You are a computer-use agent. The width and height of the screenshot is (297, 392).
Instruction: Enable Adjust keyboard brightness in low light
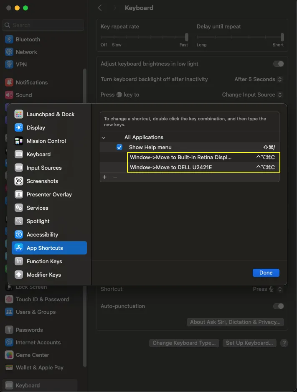(x=279, y=64)
